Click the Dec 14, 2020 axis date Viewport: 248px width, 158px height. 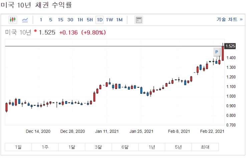38,131
